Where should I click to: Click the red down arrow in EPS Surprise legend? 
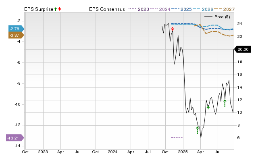tap(60, 9)
